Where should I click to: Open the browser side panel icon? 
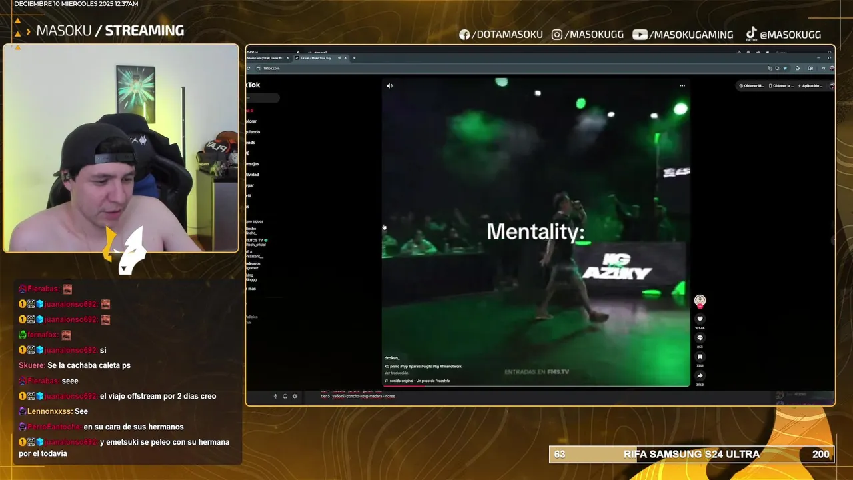tap(810, 68)
